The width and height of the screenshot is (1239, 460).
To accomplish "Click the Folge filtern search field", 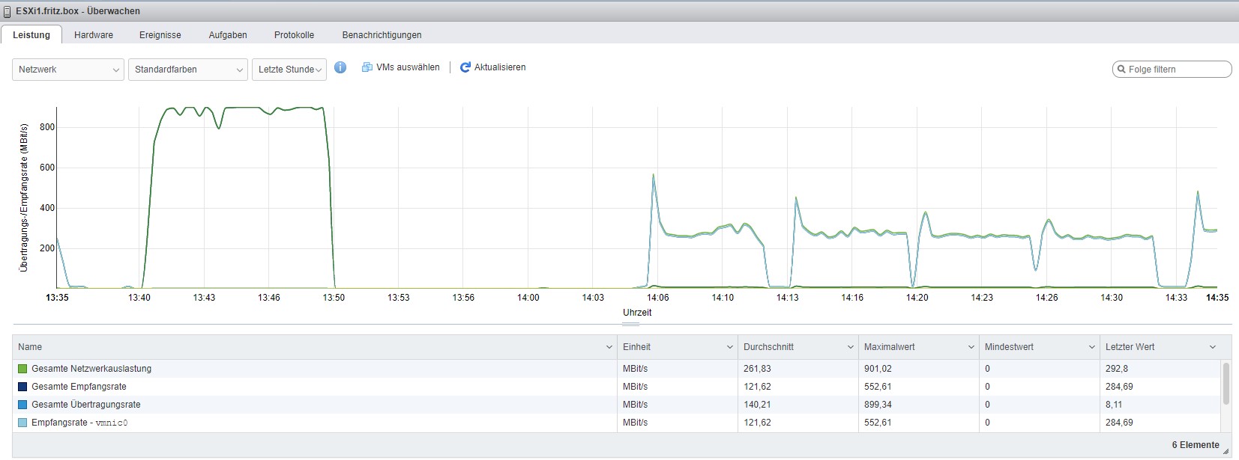I will point(1177,70).
